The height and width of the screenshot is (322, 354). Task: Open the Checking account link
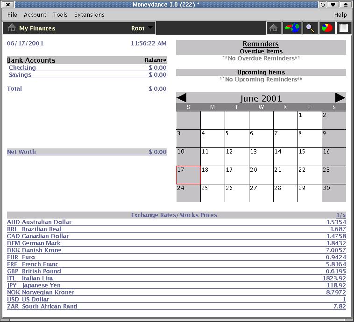coord(22,68)
